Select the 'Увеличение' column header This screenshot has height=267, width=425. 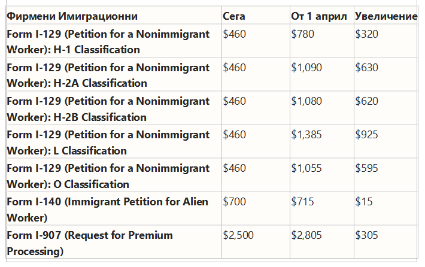(385, 16)
